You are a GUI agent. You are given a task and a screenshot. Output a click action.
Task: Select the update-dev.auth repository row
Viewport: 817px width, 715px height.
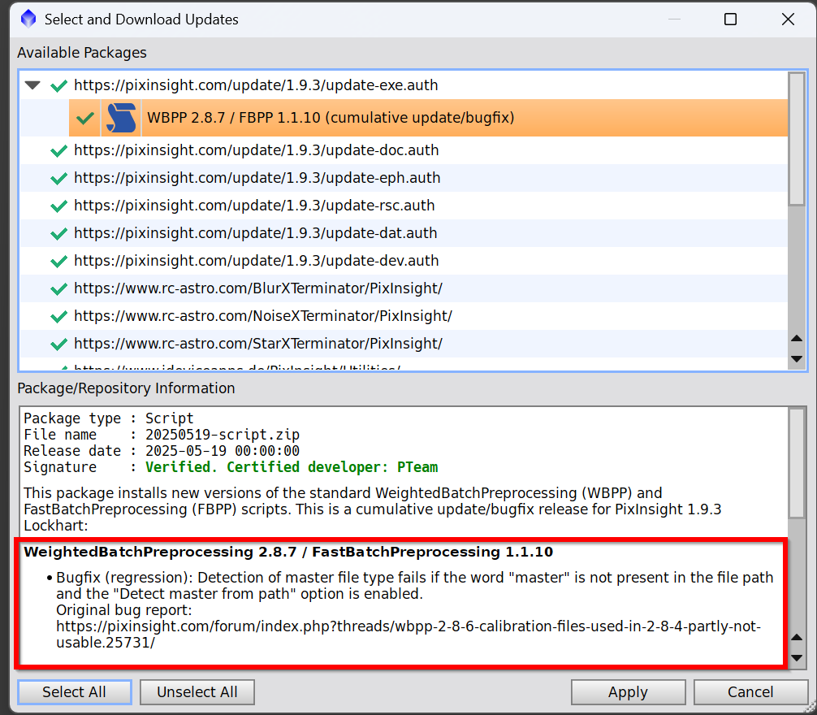[x=404, y=261]
